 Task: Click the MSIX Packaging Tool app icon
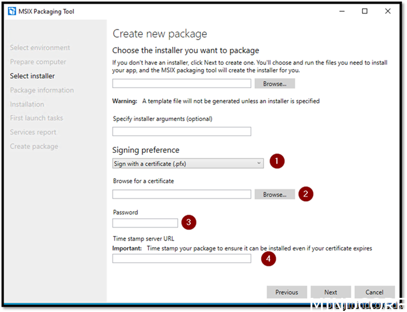12,11
